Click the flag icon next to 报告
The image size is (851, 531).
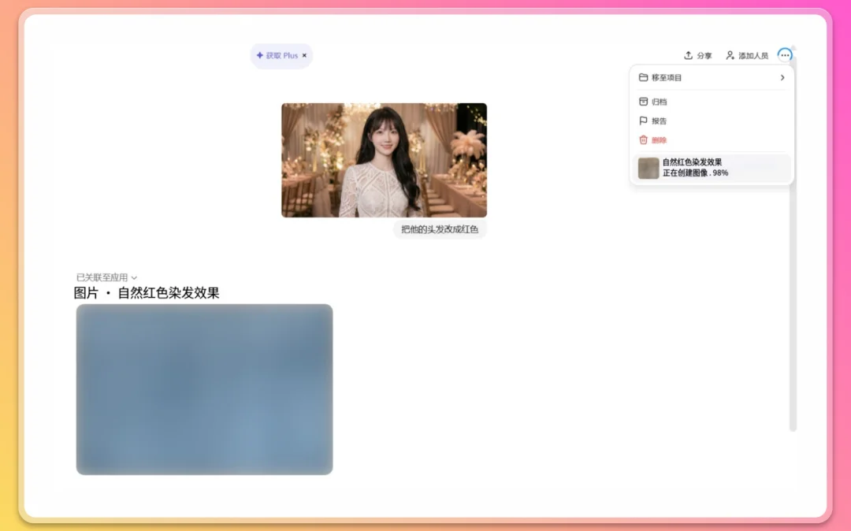tap(643, 121)
